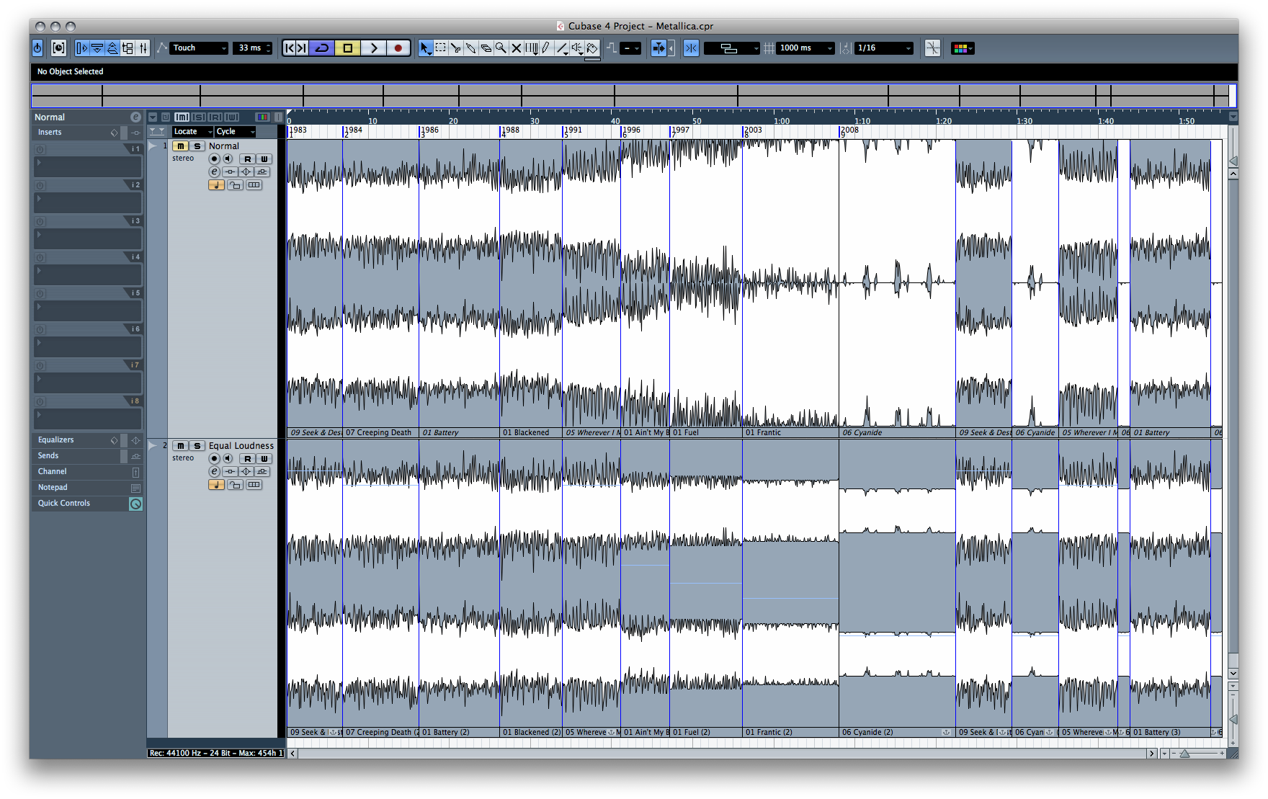Toggle Snap on/off button
Viewport: 1268px width, 799px height.
click(x=691, y=48)
